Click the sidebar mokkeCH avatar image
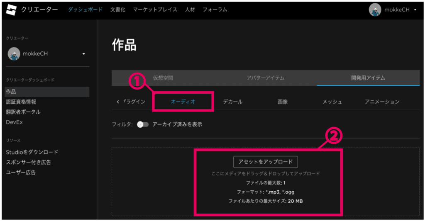The image size is (425, 221). [x=14, y=54]
